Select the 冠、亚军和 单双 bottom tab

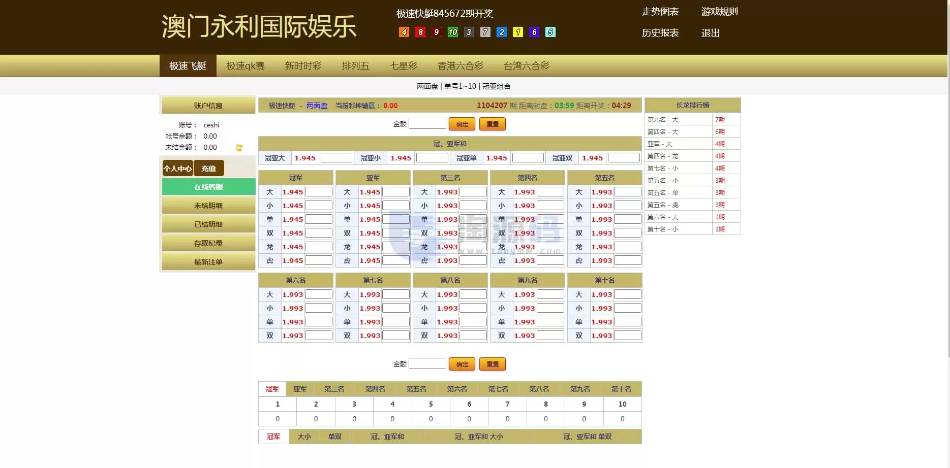click(588, 437)
